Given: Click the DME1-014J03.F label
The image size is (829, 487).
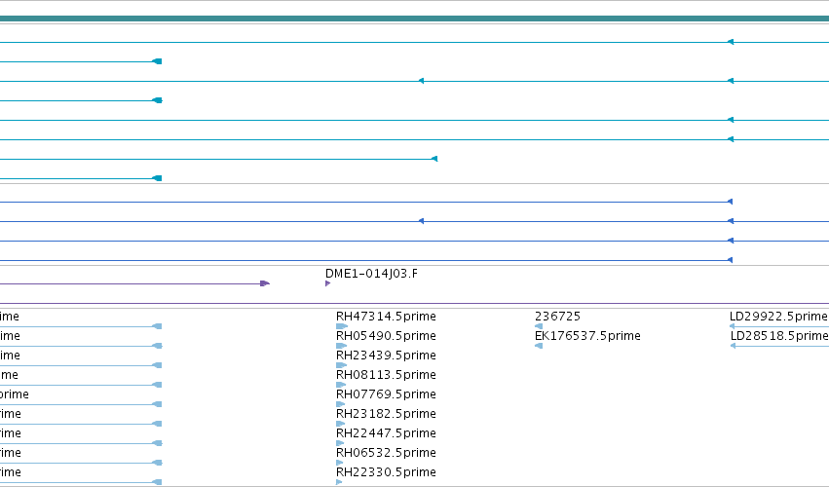Looking at the screenshot, I should (371, 274).
